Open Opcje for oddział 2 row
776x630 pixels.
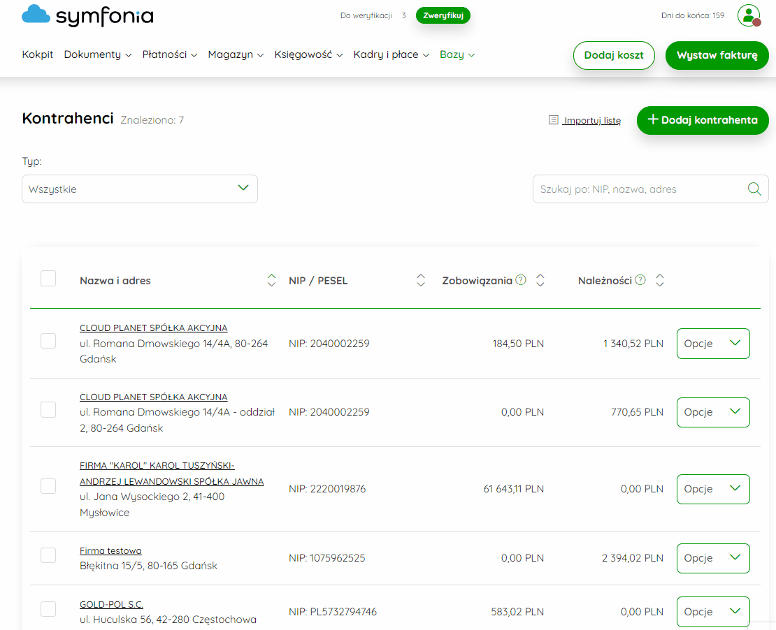click(x=713, y=412)
